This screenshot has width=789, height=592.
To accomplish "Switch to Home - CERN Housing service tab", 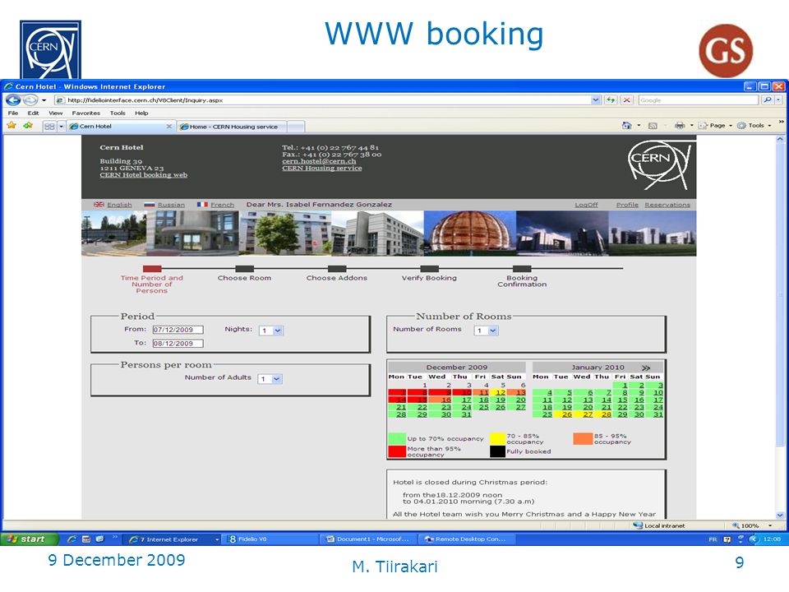I will (232, 127).
